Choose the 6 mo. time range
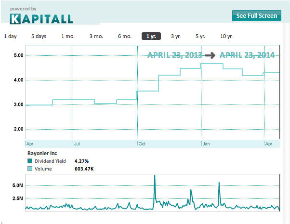The width and height of the screenshot is (290, 224). point(125,36)
